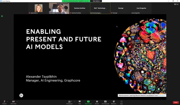Click the Graphcore logo on the slide
Image resolution: width=180 pixels, height=105 pixels.
click(x=21, y=95)
